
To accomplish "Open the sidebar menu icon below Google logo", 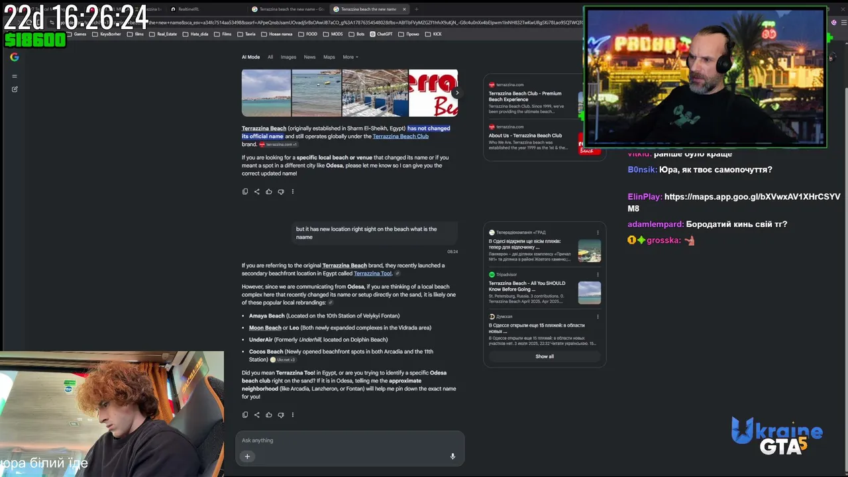I will [x=15, y=76].
